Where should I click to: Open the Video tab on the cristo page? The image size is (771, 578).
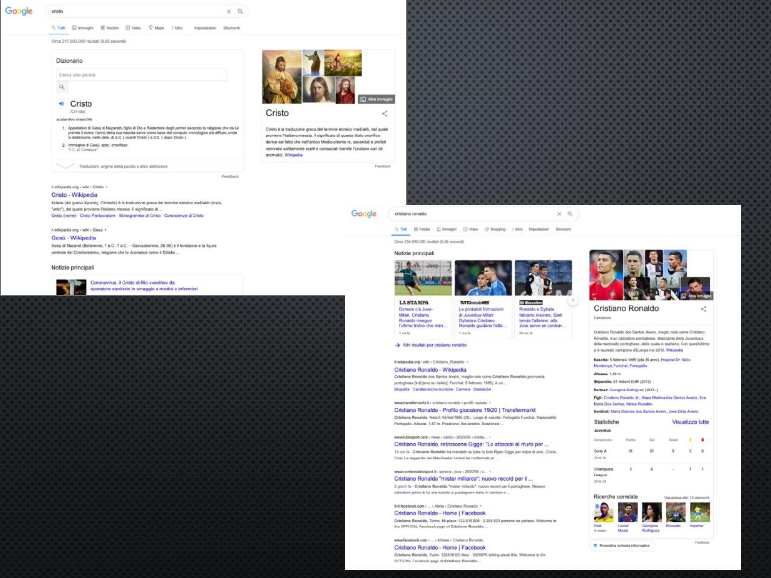pyautogui.click(x=134, y=28)
